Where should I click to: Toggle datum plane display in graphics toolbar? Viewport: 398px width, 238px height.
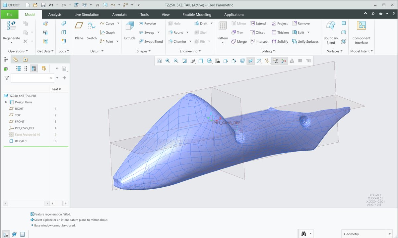click(251, 61)
